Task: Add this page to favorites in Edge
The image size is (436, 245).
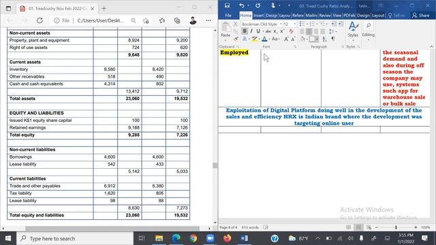Action: point(146,20)
